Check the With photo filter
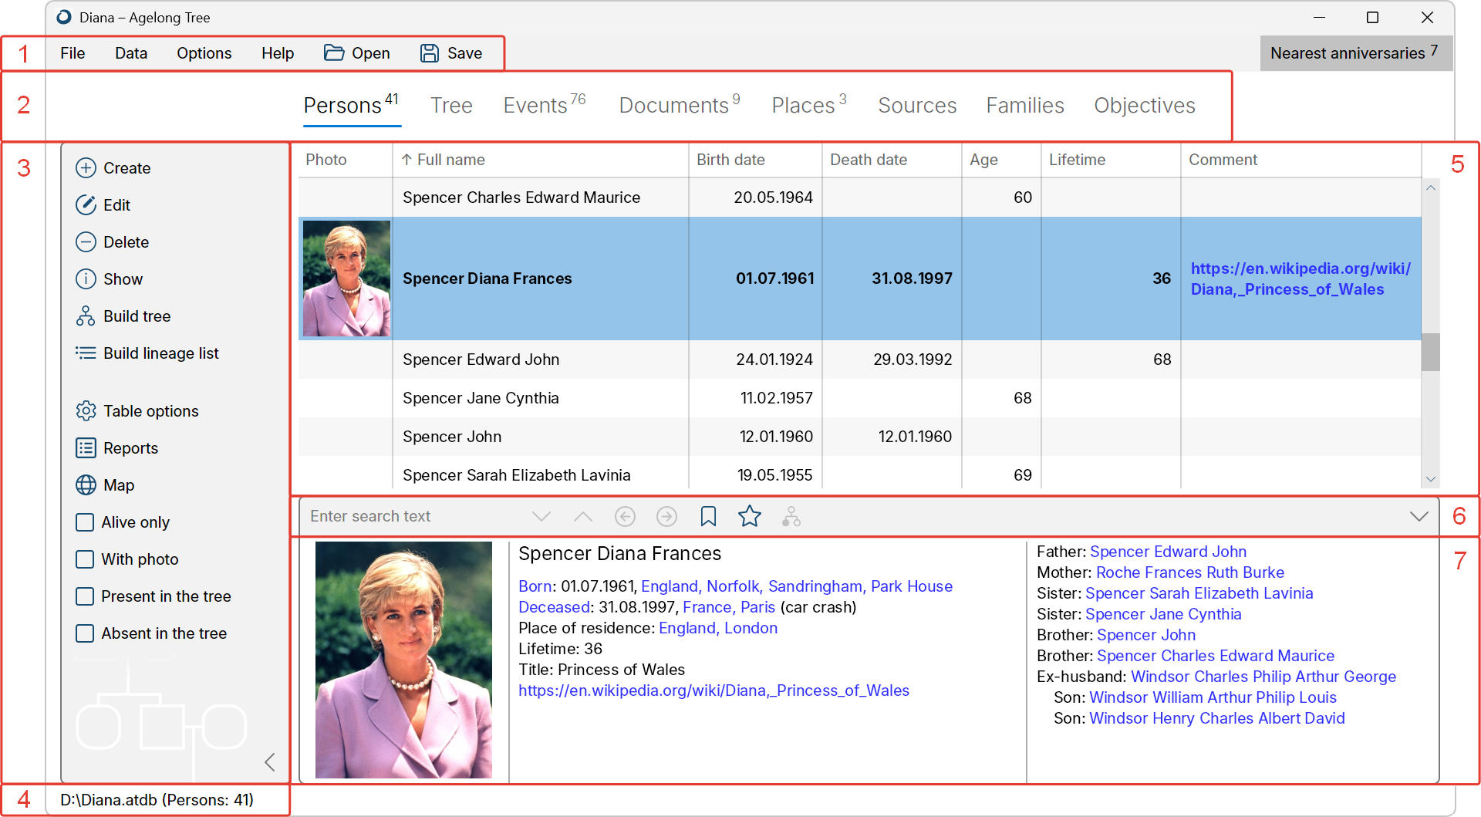Viewport: 1481px width, 817px height. [x=85, y=559]
